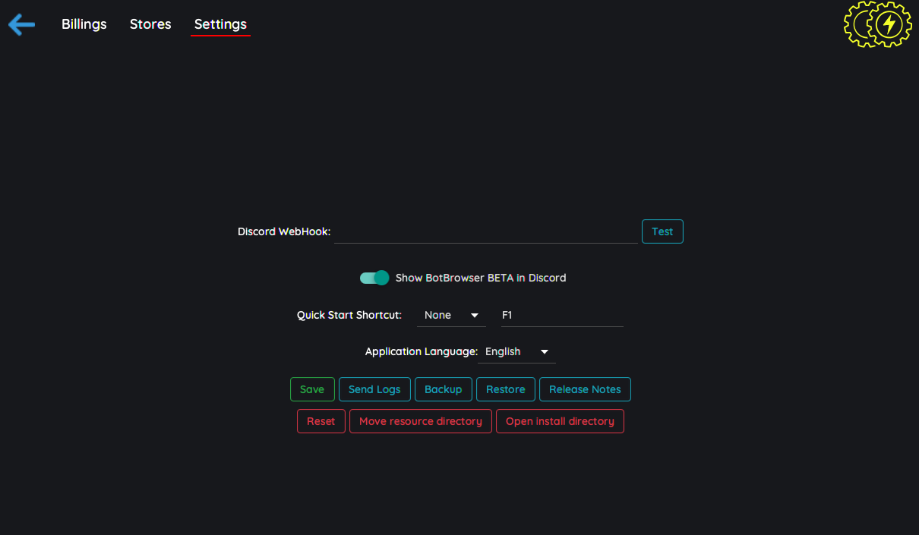This screenshot has height=535, width=919.
Task: Select the Settings tab
Action: click(x=220, y=24)
